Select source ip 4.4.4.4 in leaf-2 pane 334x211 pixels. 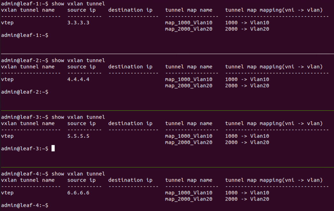(x=78, y=80)
